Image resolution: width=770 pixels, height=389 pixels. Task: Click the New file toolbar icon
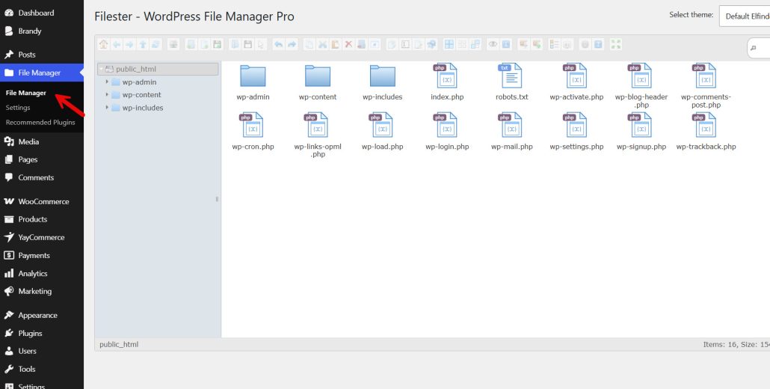tap(204, 44)
